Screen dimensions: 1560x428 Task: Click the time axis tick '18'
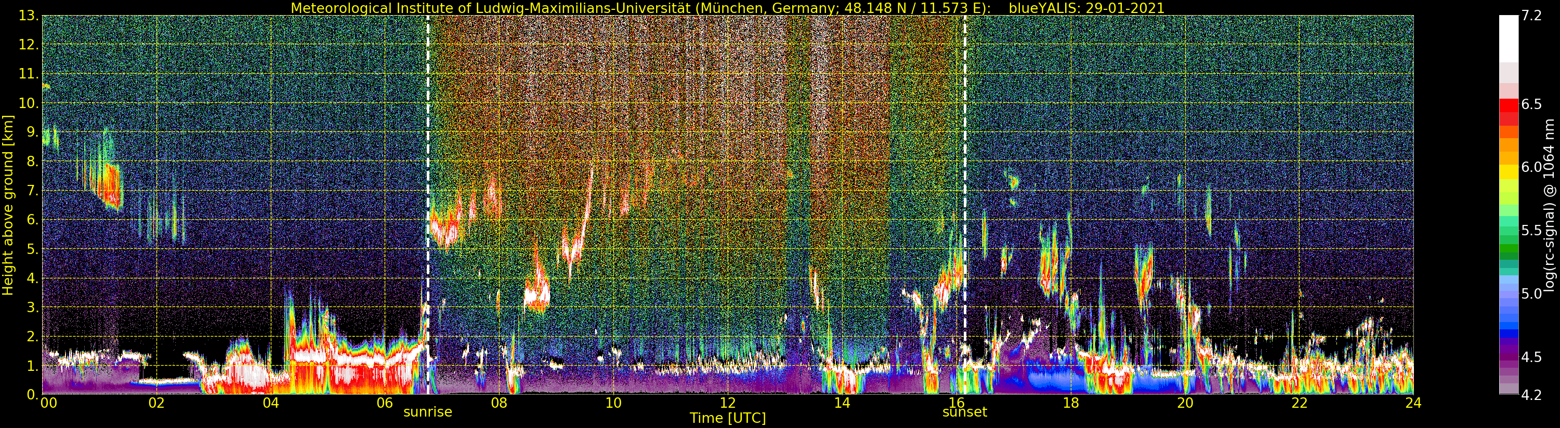tap(1071, 403)
